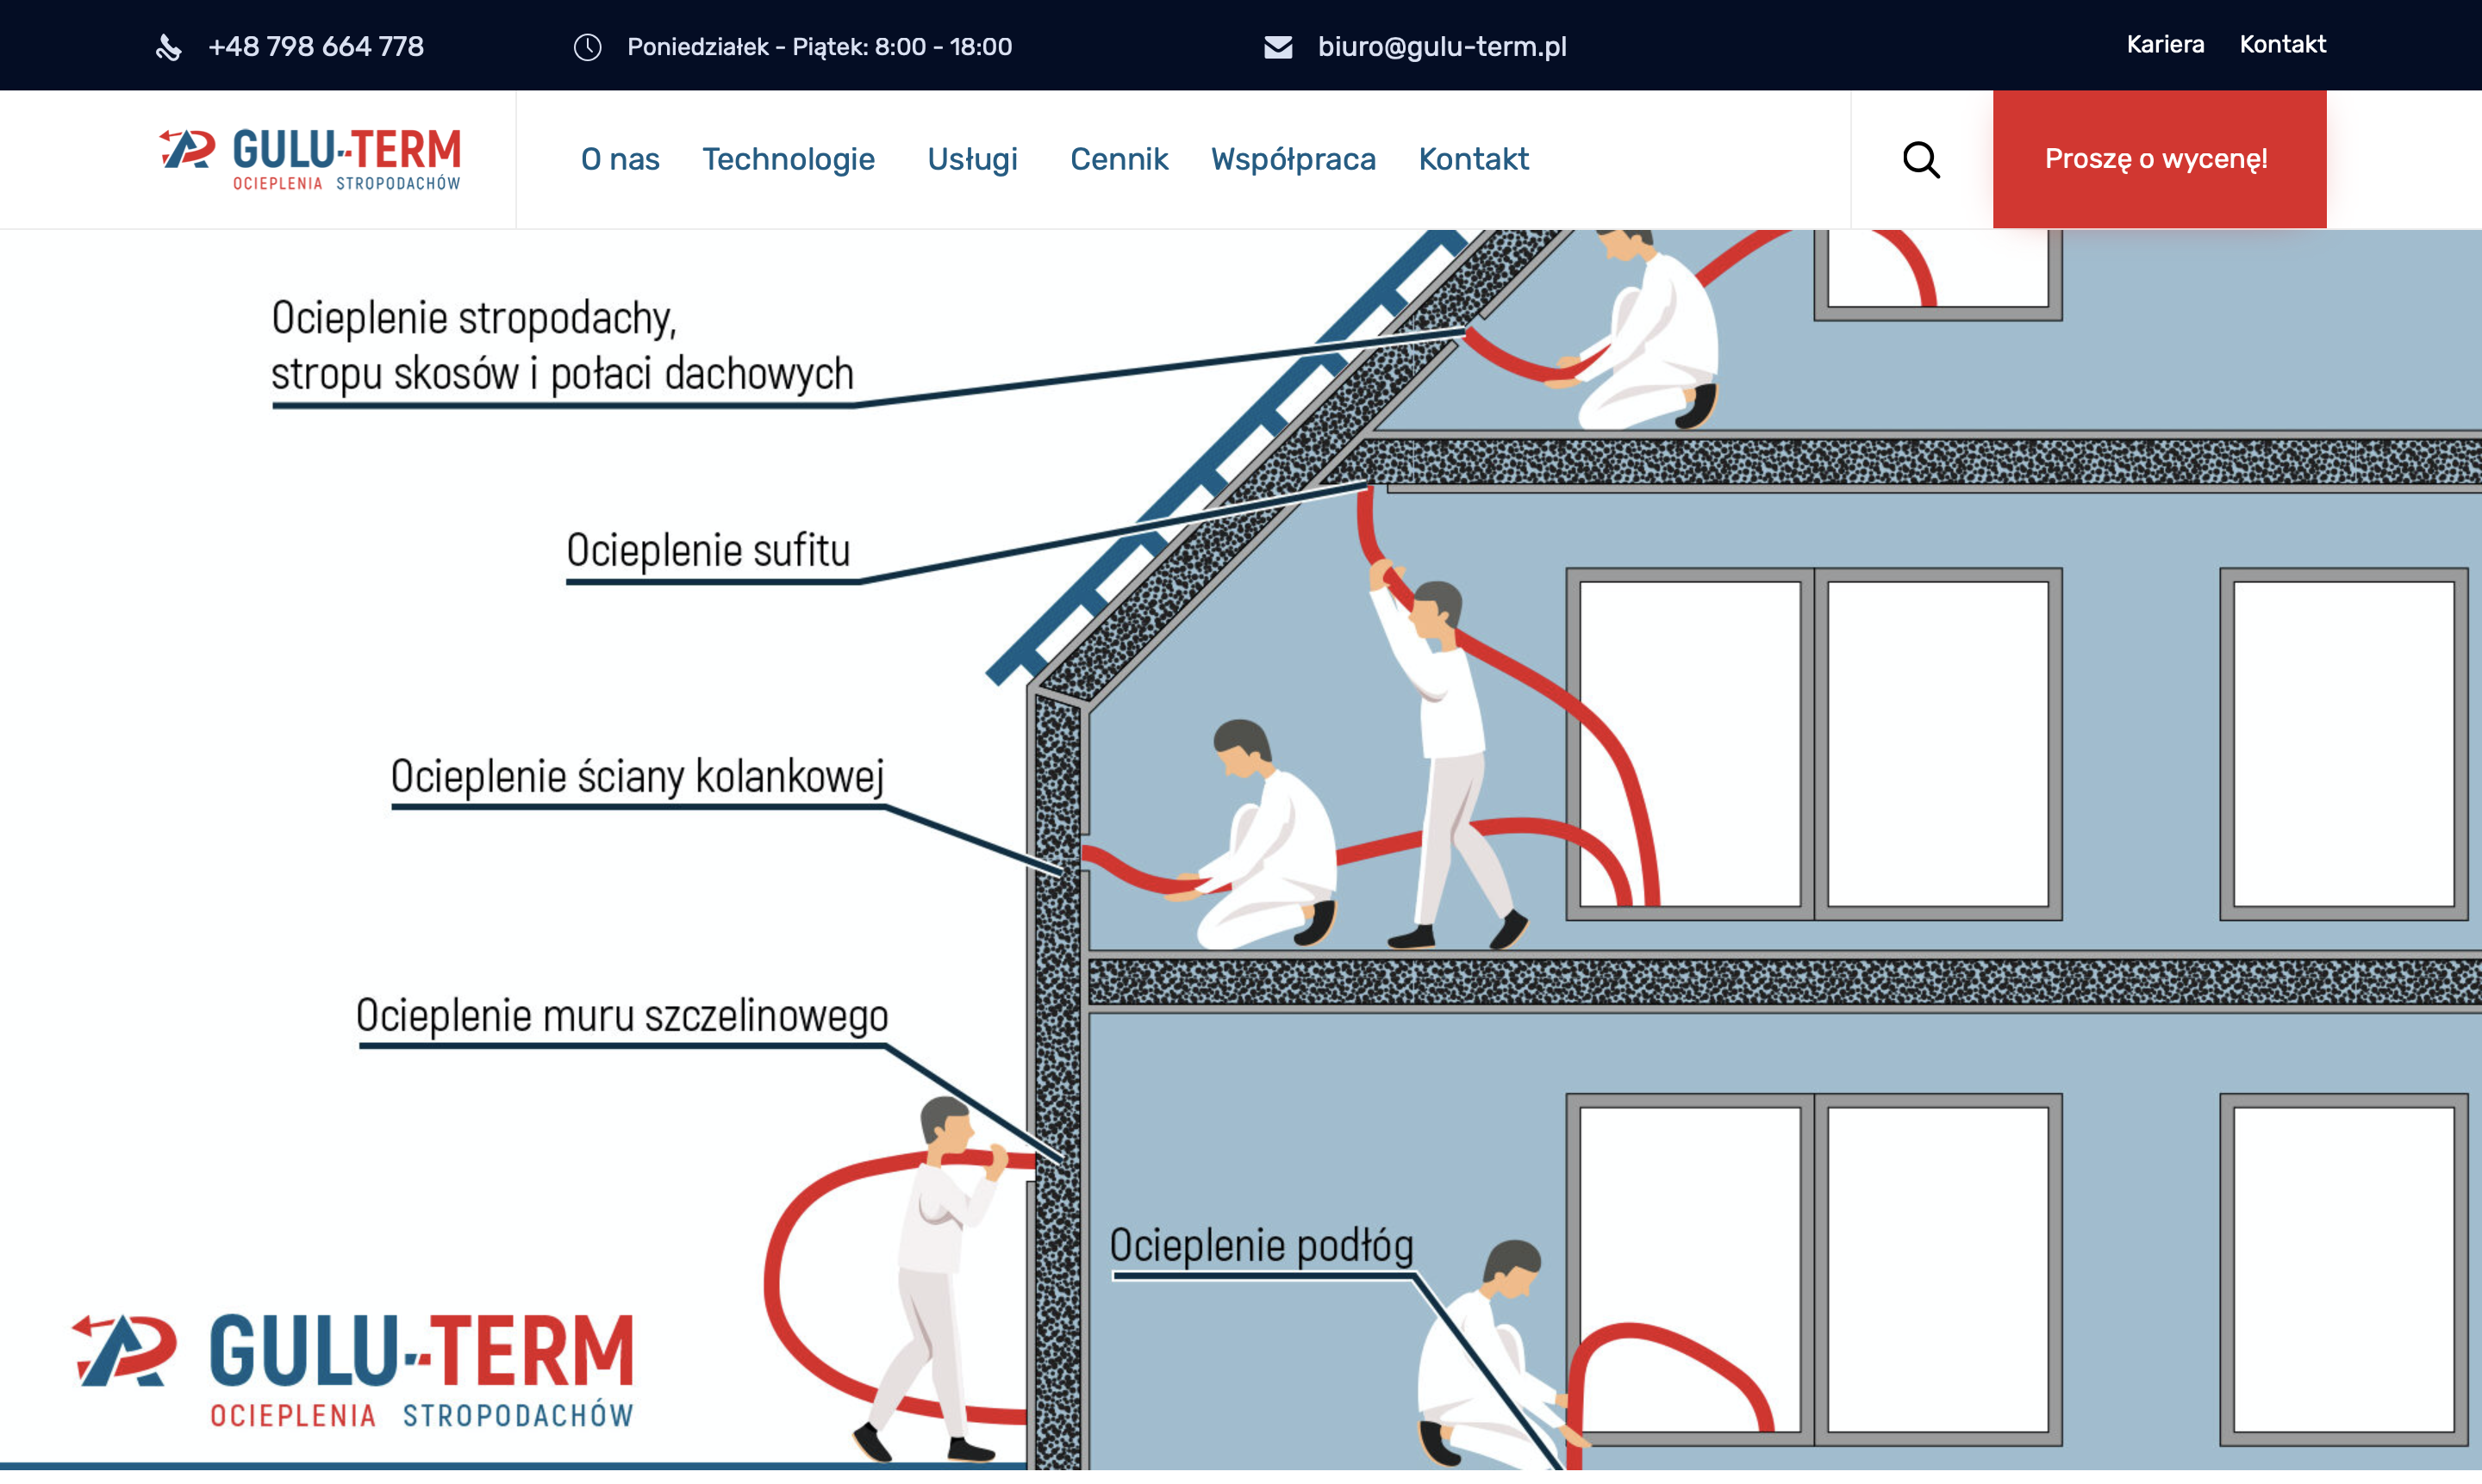Open the Kariera link in top bar
The width and height of the screenshot is (2482, 1484).
pos(2165,45)
